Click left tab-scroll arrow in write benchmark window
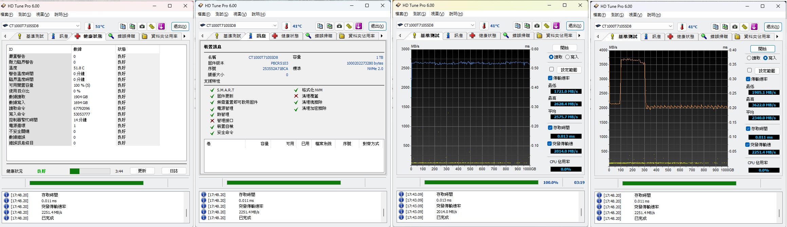Image resolution: width=787 pixels, height=227 pixels. point(598,36)
